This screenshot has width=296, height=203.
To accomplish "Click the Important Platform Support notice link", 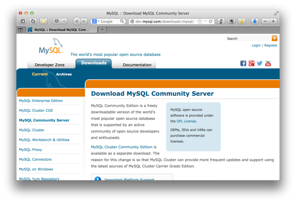I will (129, 179).
